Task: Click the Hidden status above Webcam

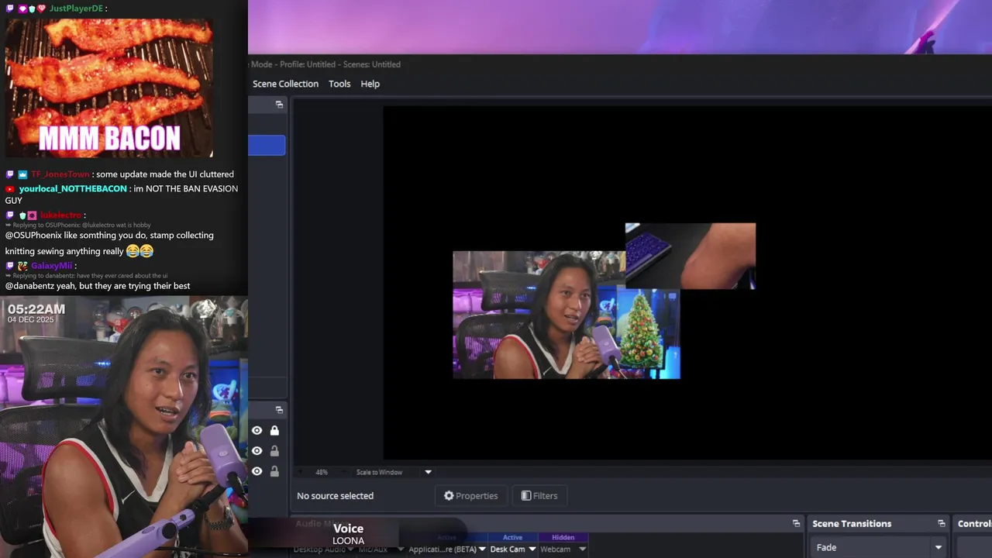Action: click(563, 537)
